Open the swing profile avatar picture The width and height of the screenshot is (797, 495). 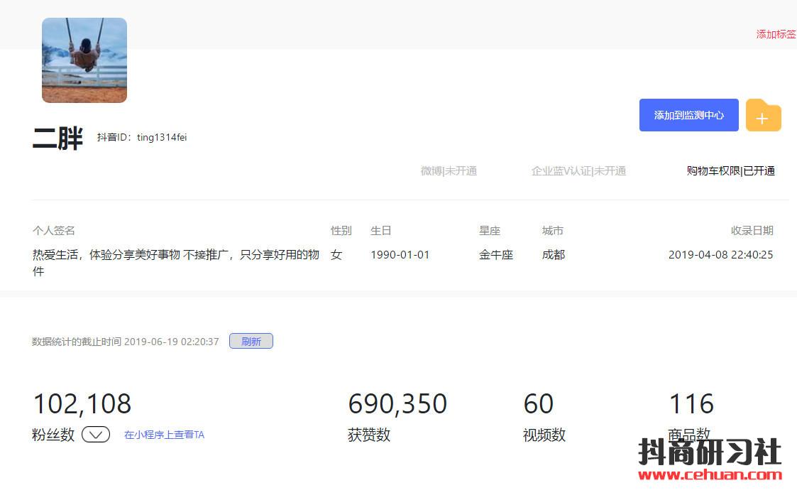pyautogui.click(x=84, y=60)
